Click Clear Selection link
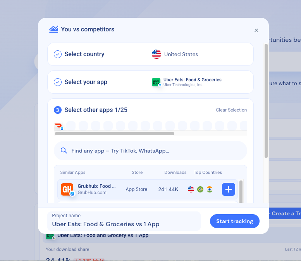The image size is (301, 261). (231, 110)
